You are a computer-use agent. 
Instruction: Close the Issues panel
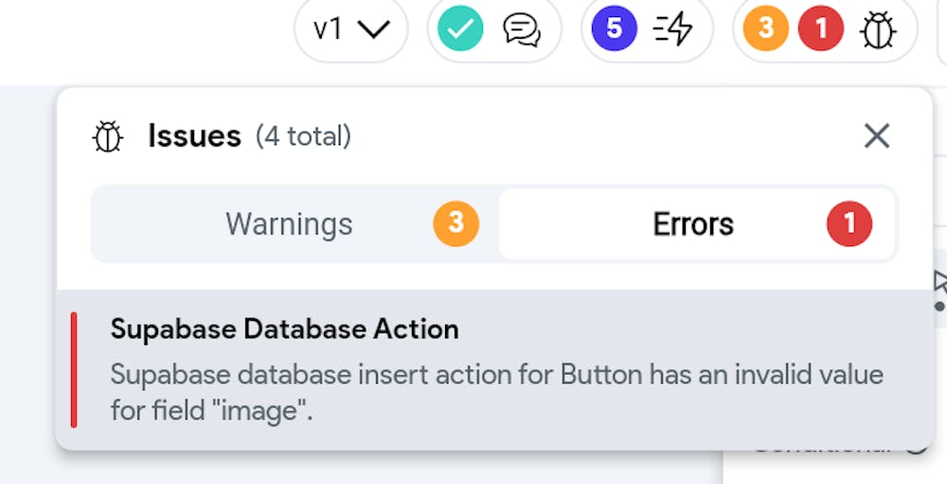(876, 136)
